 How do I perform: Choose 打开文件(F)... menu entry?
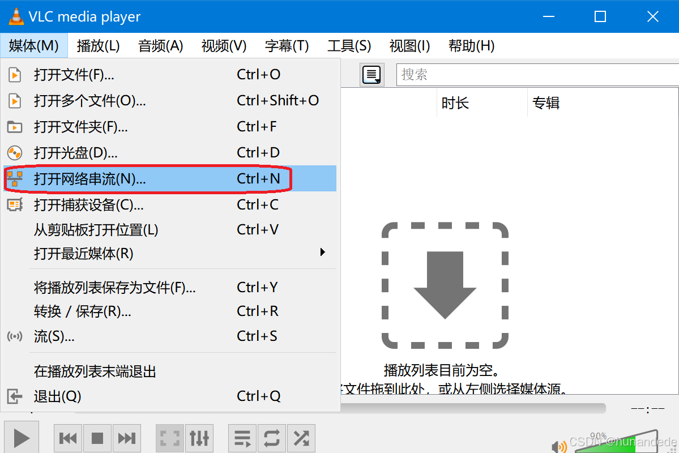coord(170,75)
